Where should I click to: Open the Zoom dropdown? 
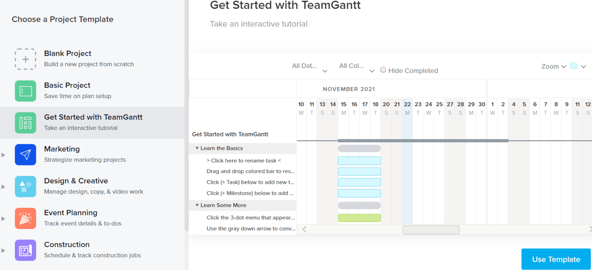[x=554, y=67]
